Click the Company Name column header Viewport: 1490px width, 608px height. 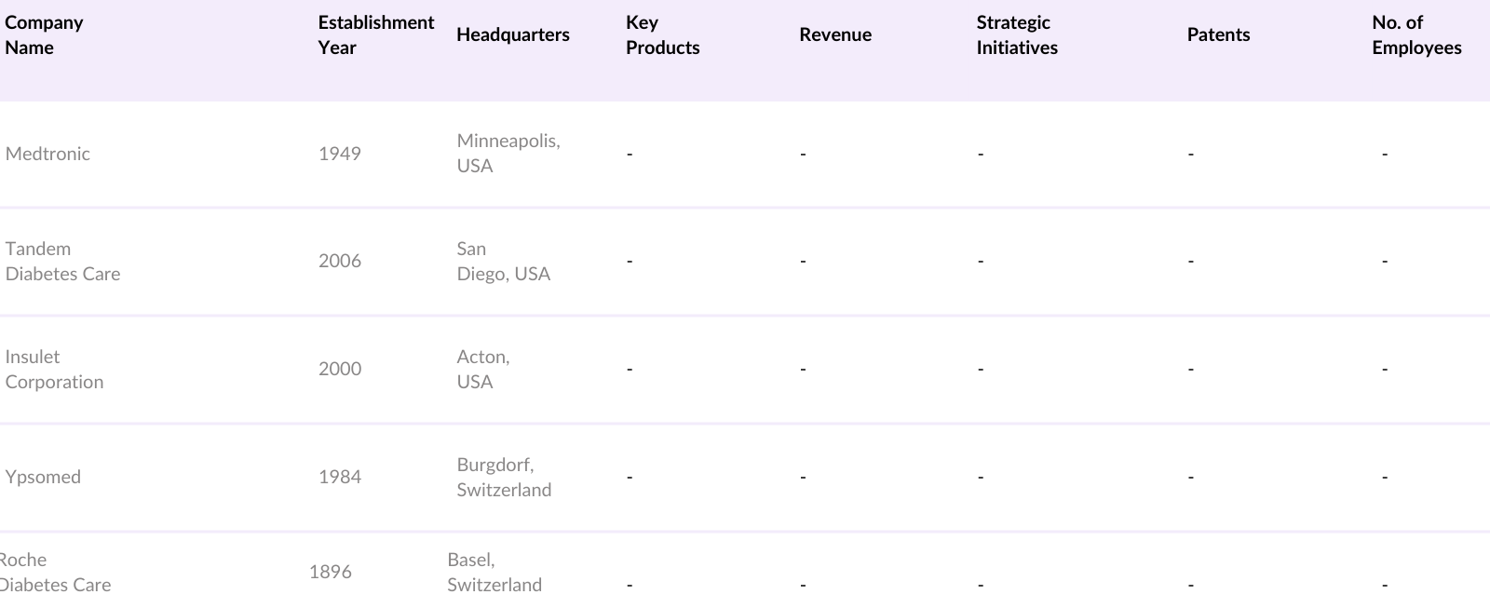tap(44, 35)
